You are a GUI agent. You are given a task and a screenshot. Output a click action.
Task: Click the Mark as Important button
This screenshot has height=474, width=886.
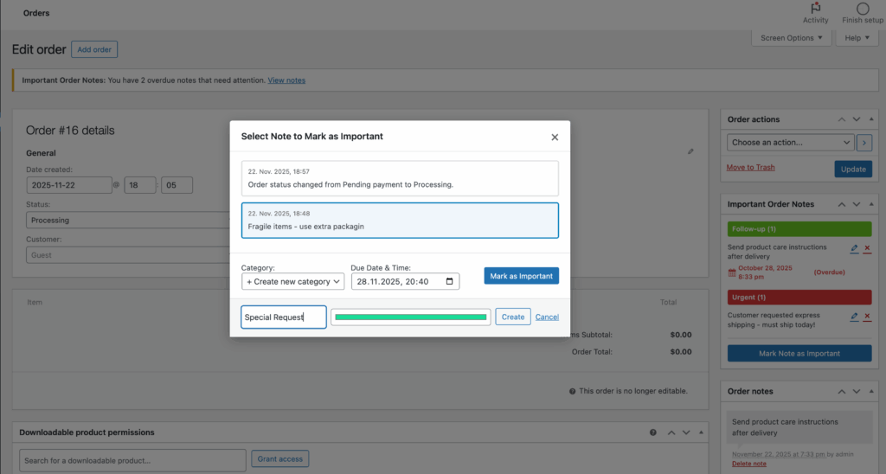[x=521, y=276]
